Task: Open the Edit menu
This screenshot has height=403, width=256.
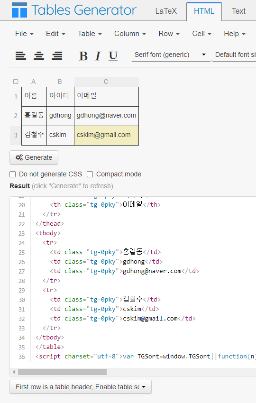Action: (x=55, y=34)
